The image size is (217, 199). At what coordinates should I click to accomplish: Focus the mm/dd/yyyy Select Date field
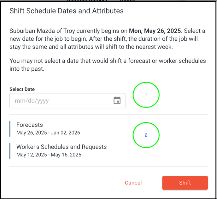(67, 101)
